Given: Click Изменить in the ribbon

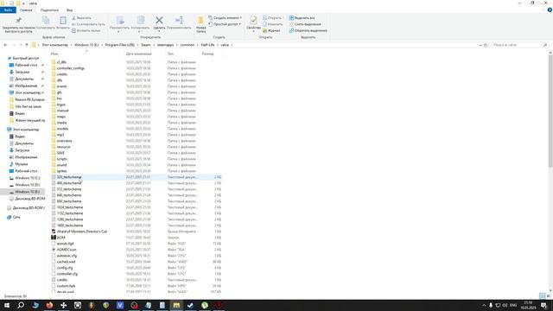Looking at the screenshot, I should point(273,24).
